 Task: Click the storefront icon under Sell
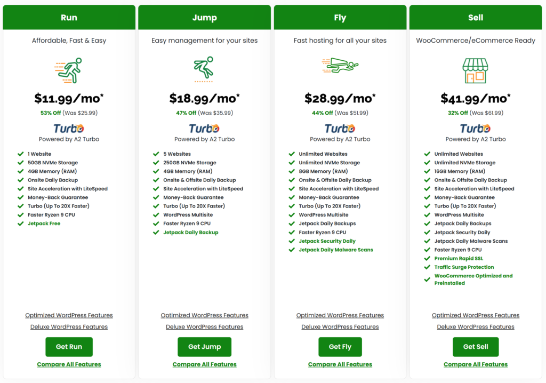point(475,71)
